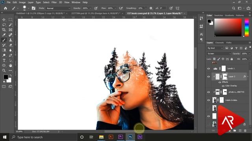
Task: Toggle Color Overlay effect visibility
Action: tap(223, 86)
